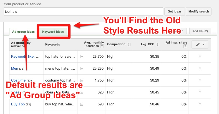
Task: Open the Costume ad group link
Action: tap(18, 80)
